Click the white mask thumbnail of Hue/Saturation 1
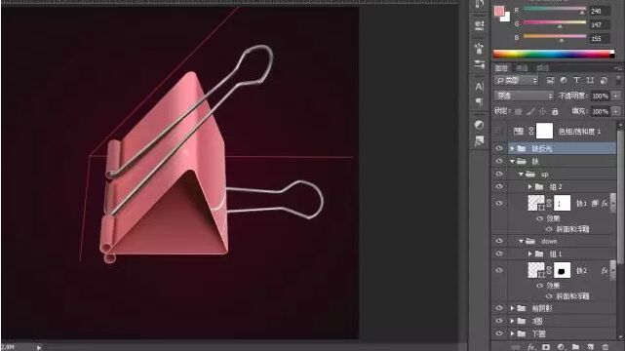Screen dimensions: 625x351 (544, 131)
